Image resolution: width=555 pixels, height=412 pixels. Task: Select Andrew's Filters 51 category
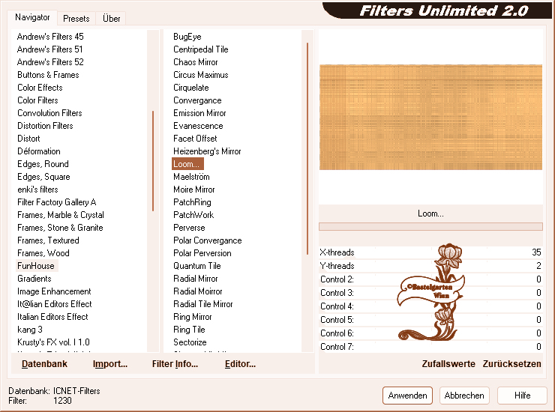[x=49, y=49]
